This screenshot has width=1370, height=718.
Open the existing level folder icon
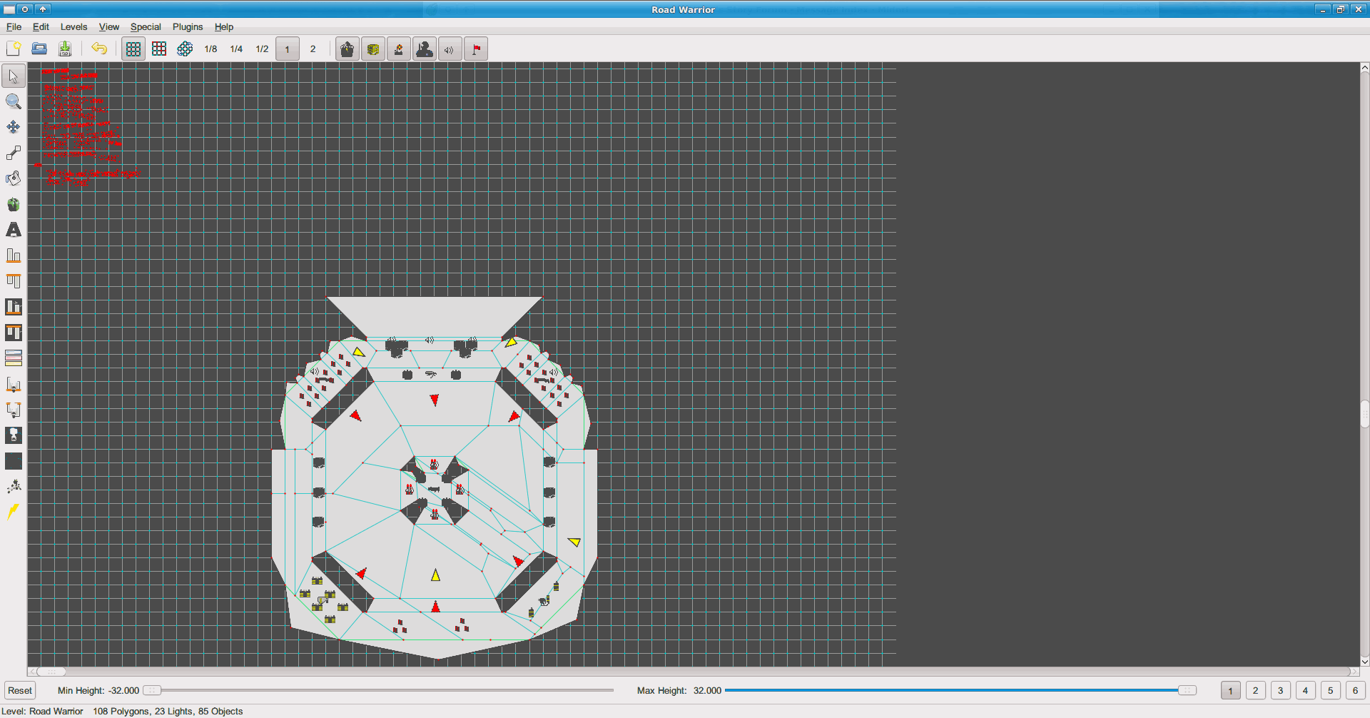39,49
